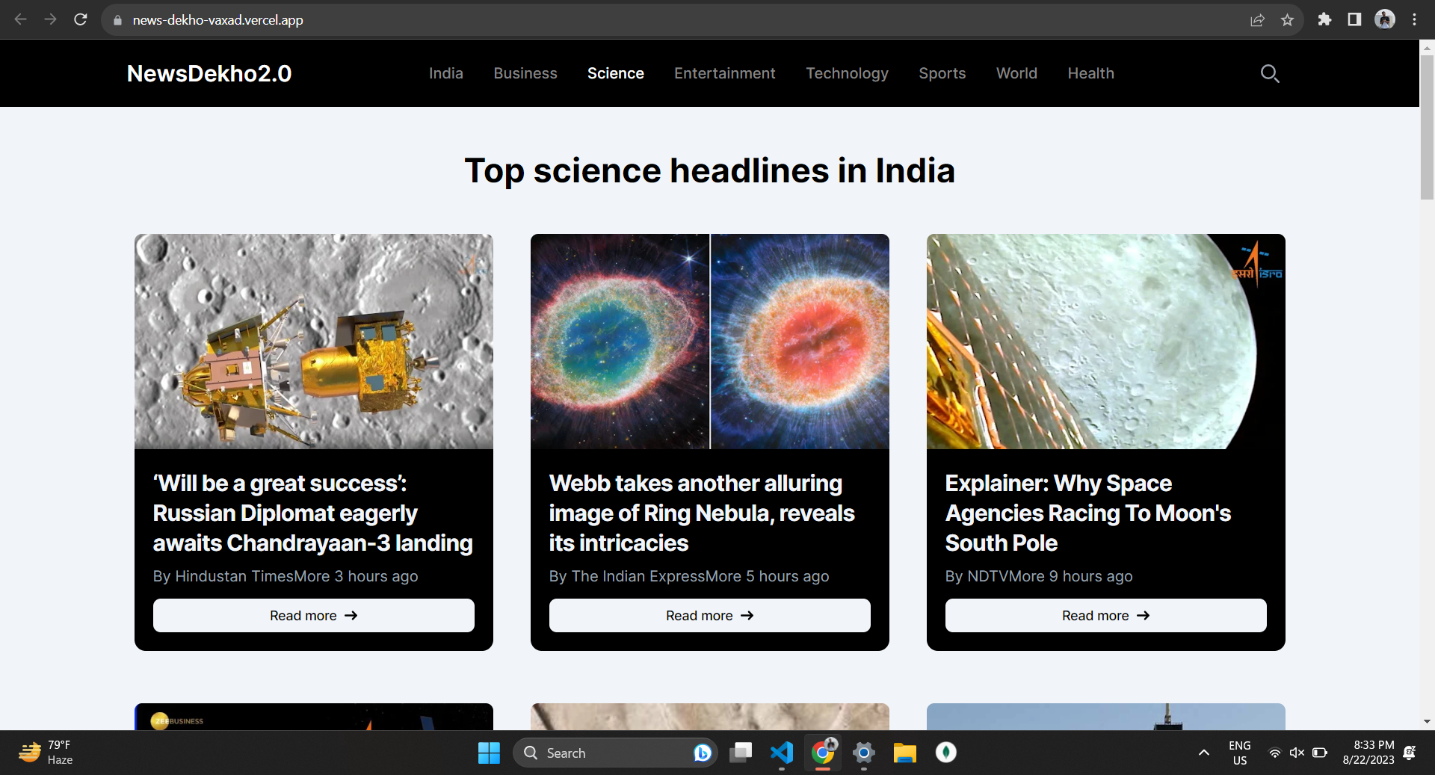This screenshot has width=1435, height=775.
Task: Check battery status icon in tray
Action: pos(1320,753)
